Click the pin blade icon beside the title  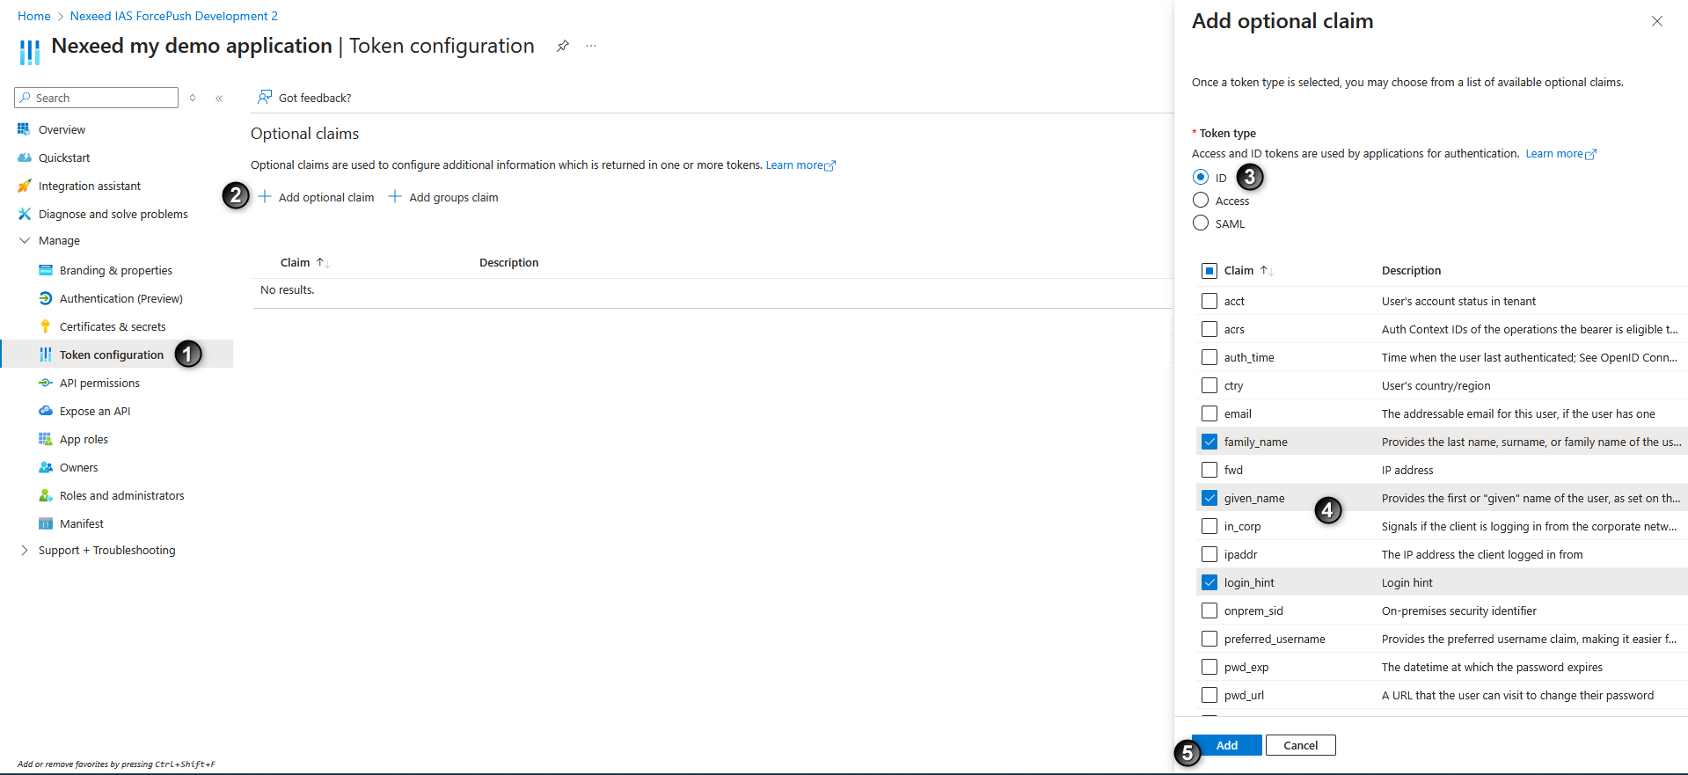click(563, 46)
